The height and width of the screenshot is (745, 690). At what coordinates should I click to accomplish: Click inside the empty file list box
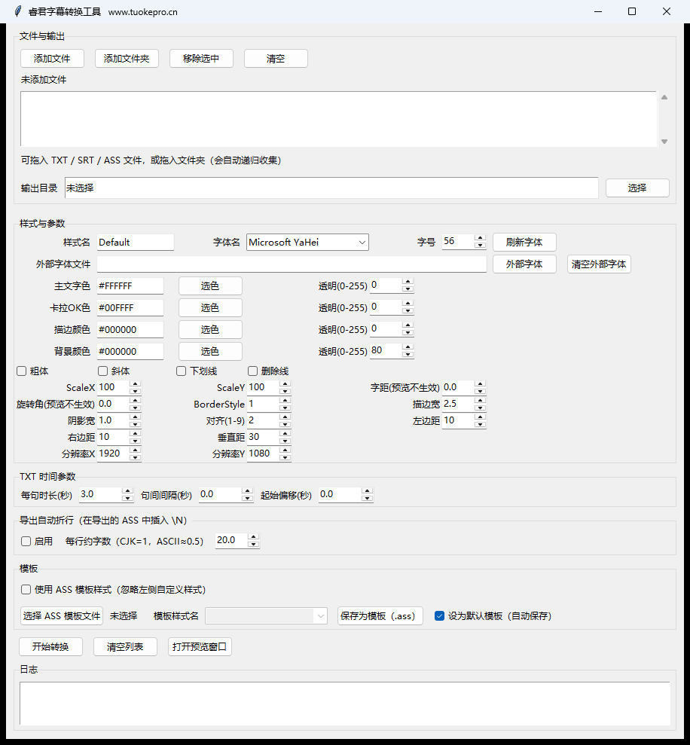point(338,119)
